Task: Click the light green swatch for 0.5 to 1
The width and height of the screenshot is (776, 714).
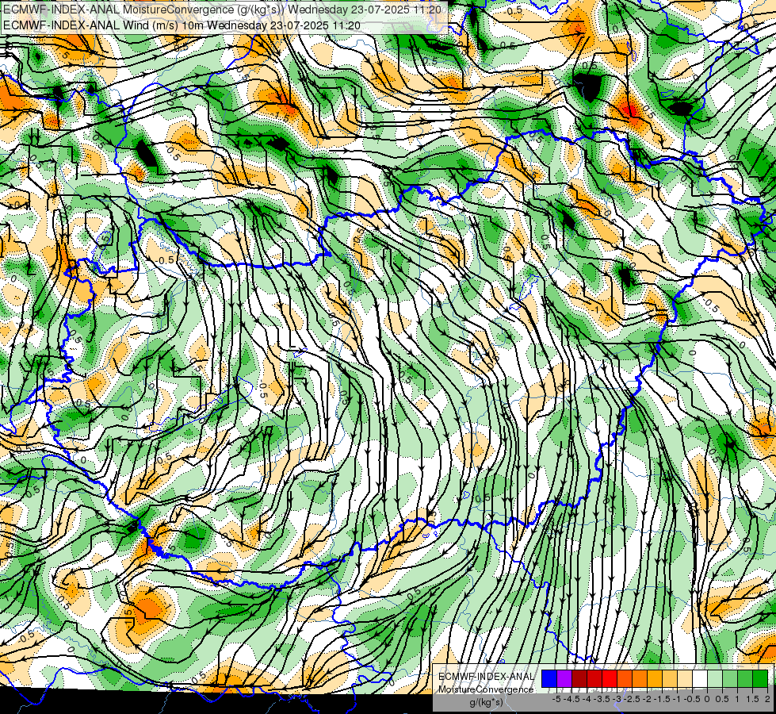Action: (x=730, y=679)
